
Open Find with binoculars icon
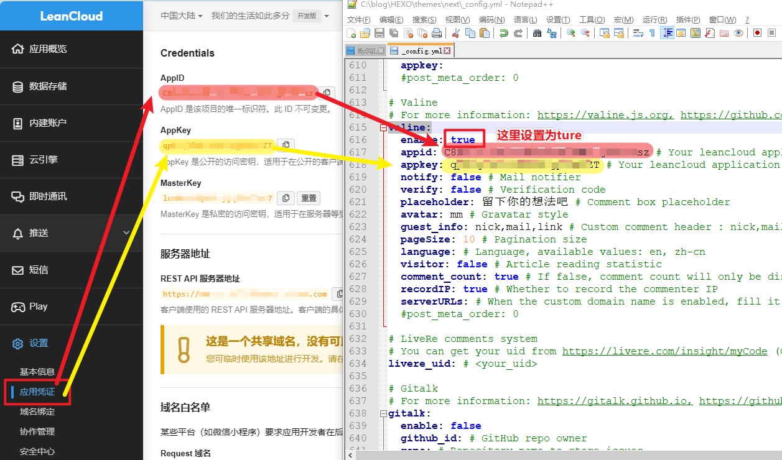click(537, 32)
